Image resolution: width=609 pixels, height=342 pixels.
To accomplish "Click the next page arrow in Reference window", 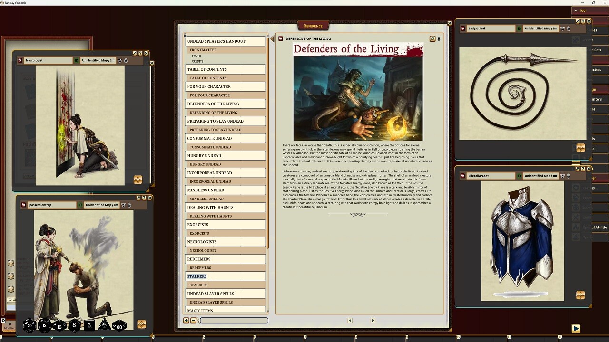I will (x=373, y=321).
